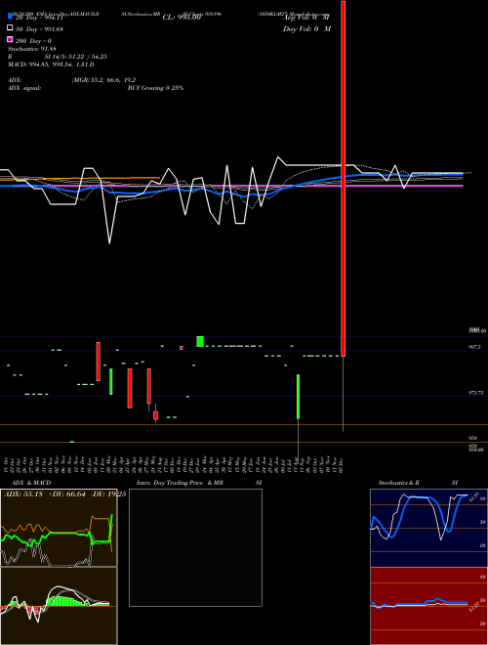Click the 997.5 price axis label
Viewport: 488px width, 645px height.
point(474,347)
